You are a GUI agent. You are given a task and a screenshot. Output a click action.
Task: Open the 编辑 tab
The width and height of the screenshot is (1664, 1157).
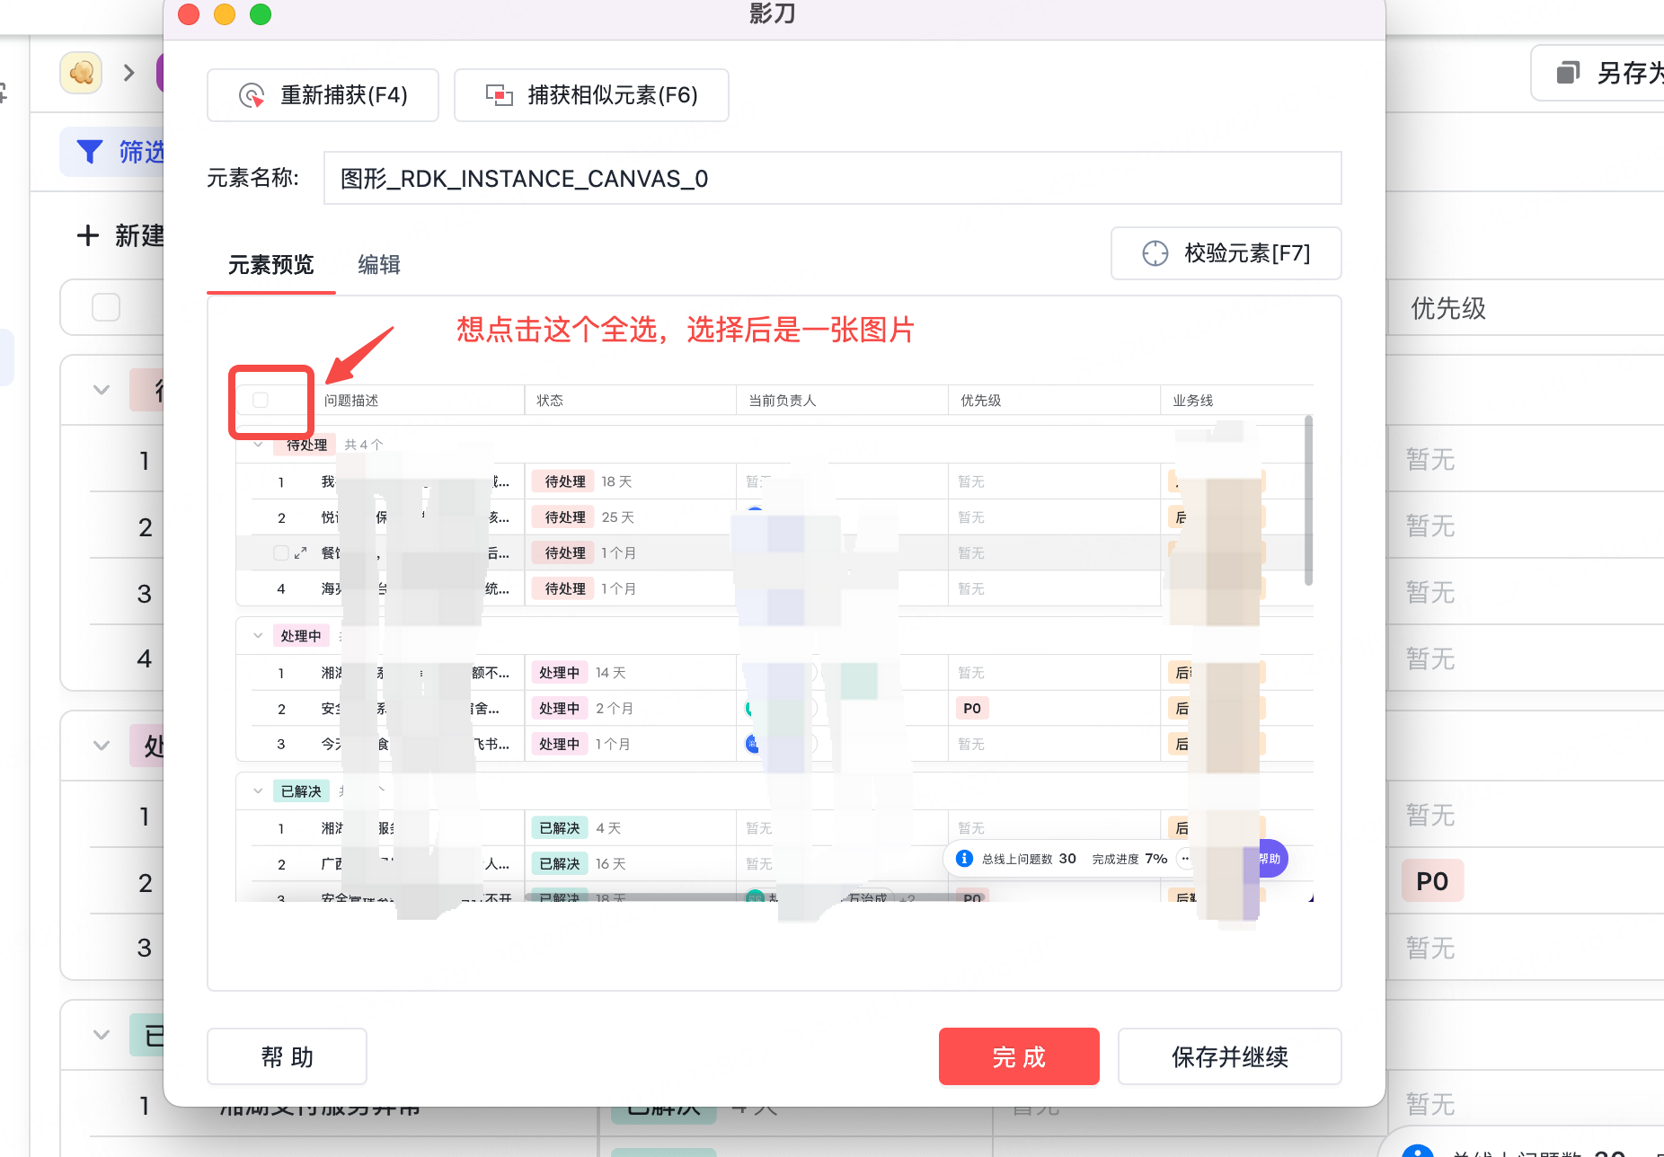tap(379, 265)
